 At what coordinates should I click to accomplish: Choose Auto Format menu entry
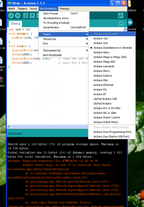tap(64, 13)
